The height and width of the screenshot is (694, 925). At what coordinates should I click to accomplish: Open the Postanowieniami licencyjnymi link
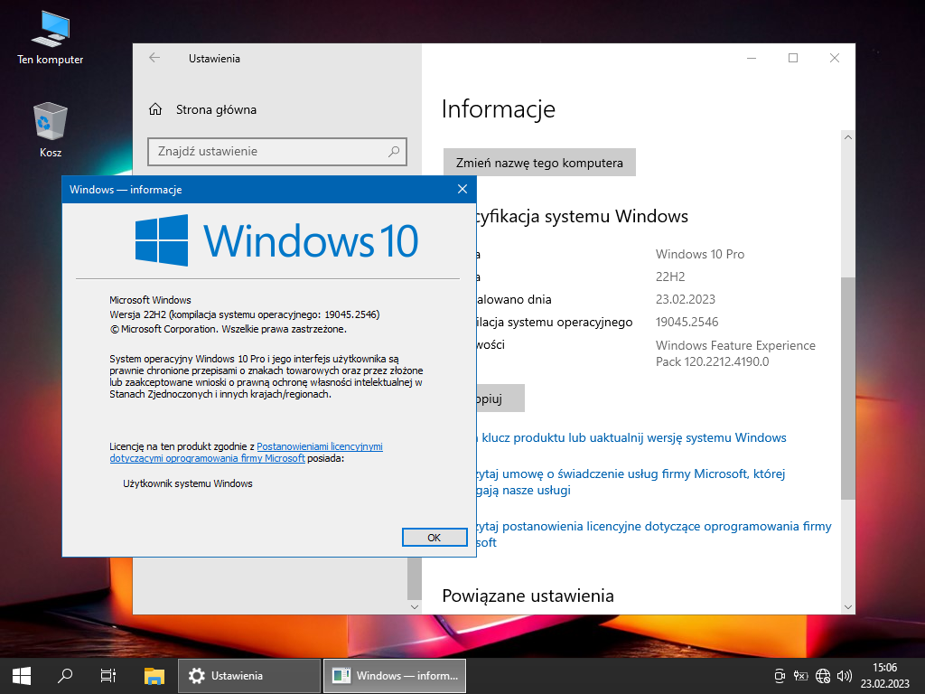(x=320, y=446)
